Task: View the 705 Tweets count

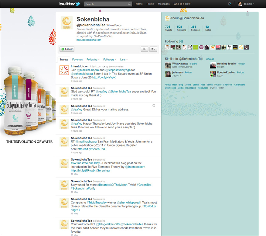Action: pos(168,28)
